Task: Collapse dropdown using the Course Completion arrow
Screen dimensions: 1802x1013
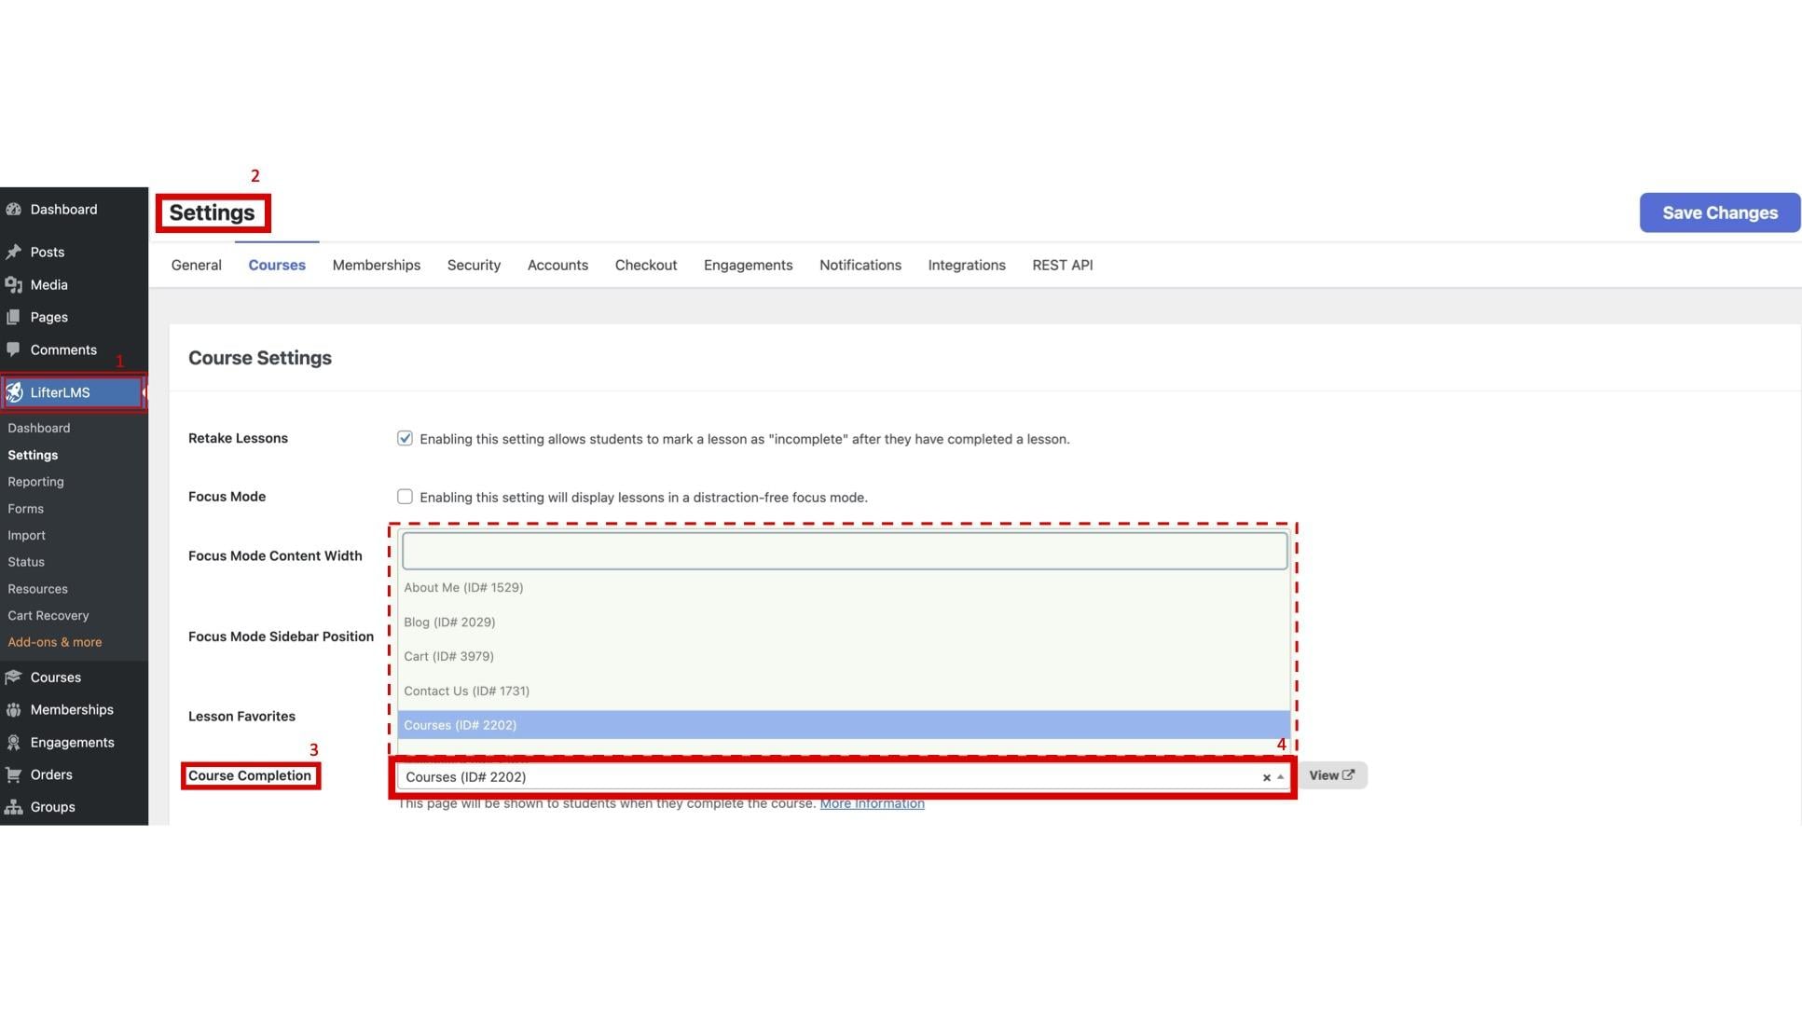Action: tap(1280, 777)
